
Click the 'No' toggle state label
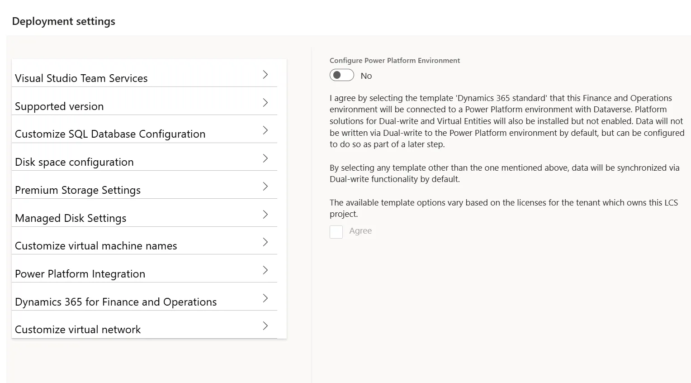point(366,76)
